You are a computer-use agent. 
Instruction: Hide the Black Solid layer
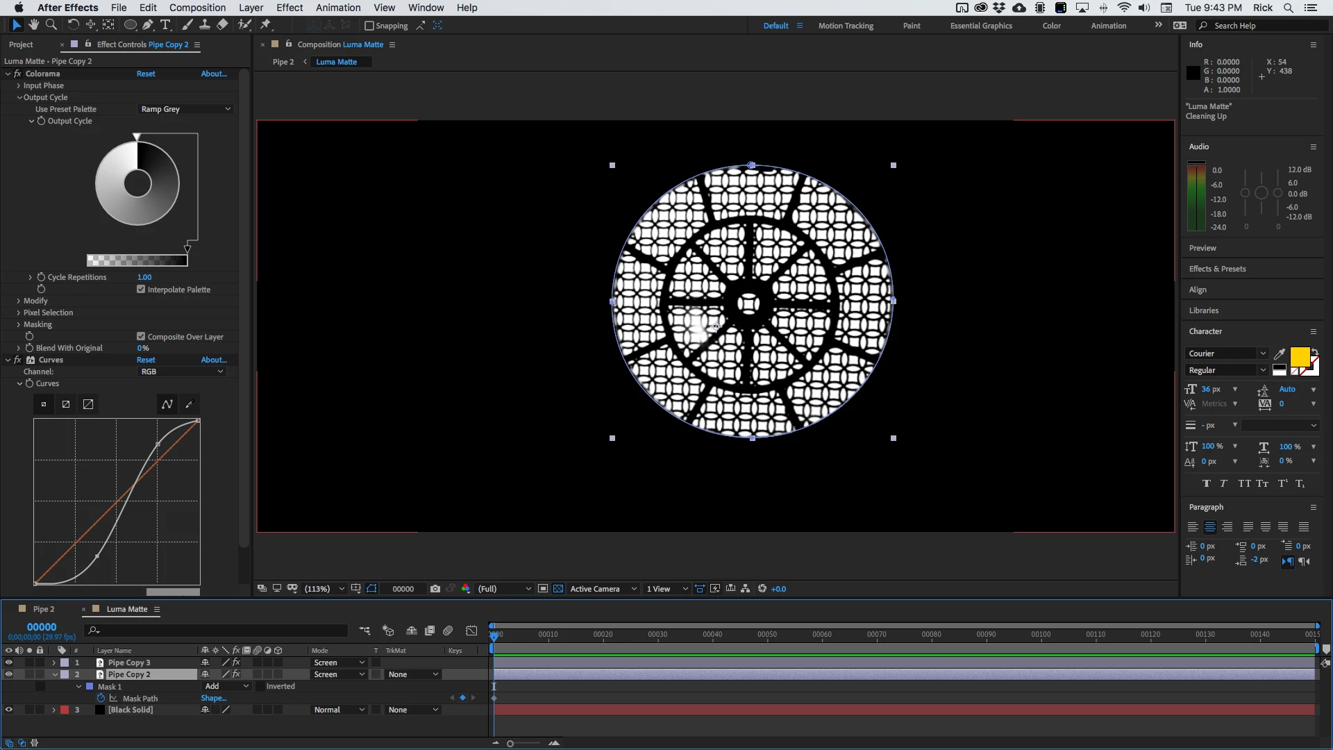[x=8, y=710]
